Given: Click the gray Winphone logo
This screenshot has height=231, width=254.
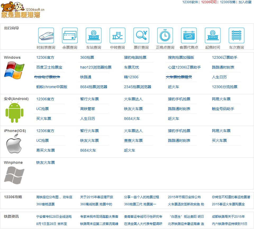Looking at the screenshot, I should click(x=14, y=175).
